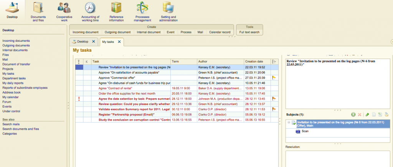
Task: Open Categories link
Action: (10, 134)
